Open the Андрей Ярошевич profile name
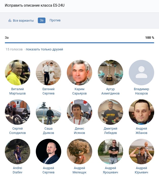Viewport: 159px width, 178px height. click(x=110, y=170)
